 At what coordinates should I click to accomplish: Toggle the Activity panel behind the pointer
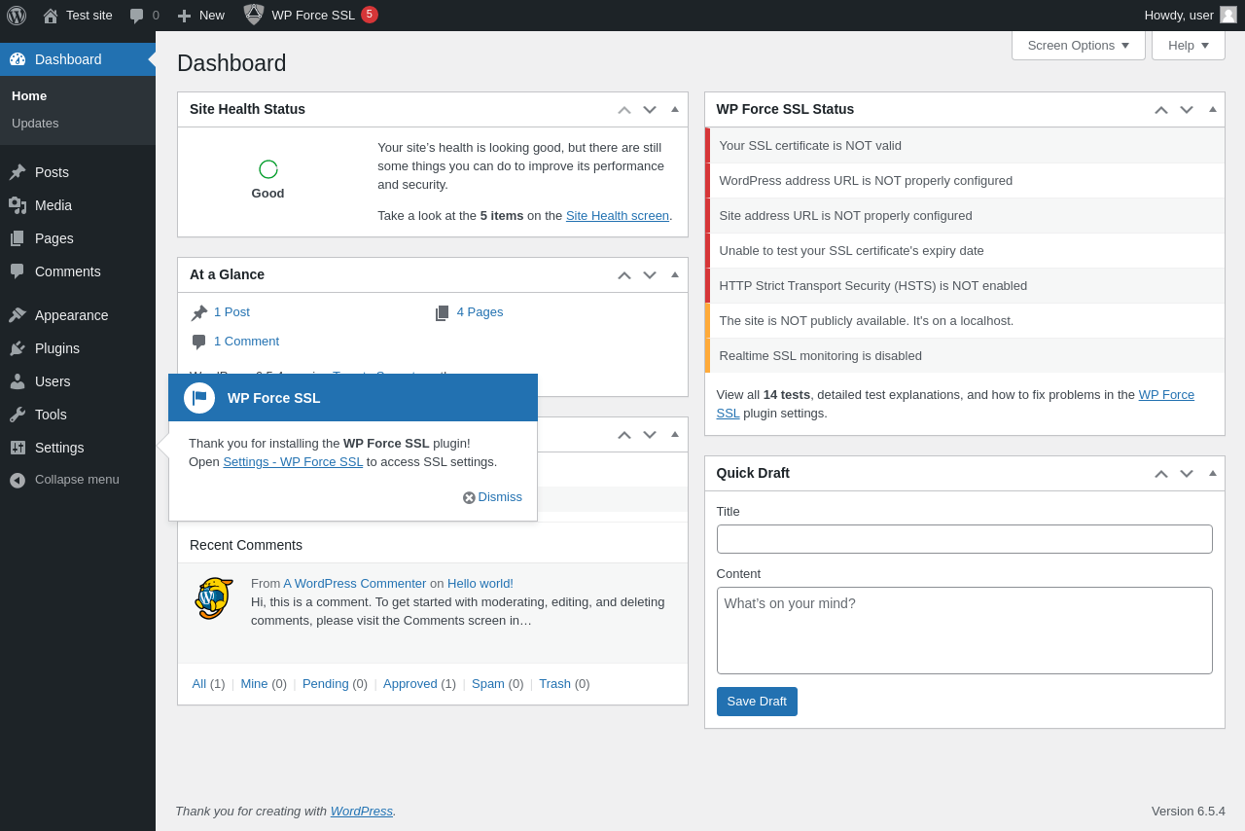(675, 435)
